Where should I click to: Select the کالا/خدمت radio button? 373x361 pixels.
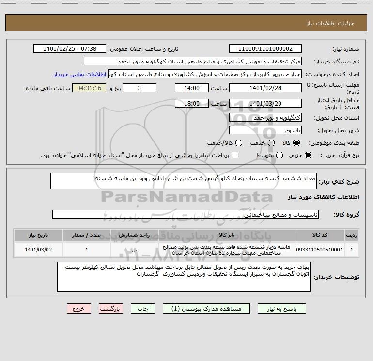tap(239, 143)
